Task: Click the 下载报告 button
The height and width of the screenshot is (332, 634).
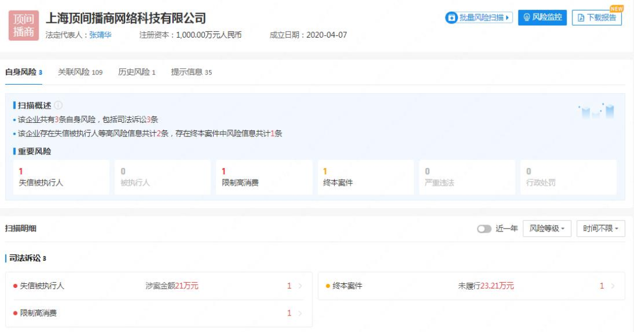Action: 596,18
